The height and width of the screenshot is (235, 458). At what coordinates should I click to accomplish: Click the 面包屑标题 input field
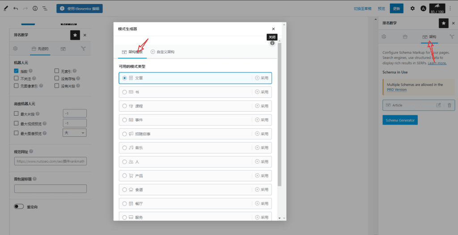click(51, 189)
